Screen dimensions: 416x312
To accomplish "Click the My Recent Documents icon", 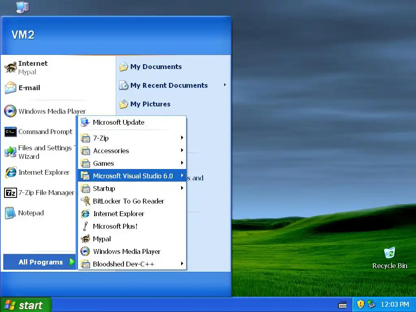I will click(x=123, y=85).
